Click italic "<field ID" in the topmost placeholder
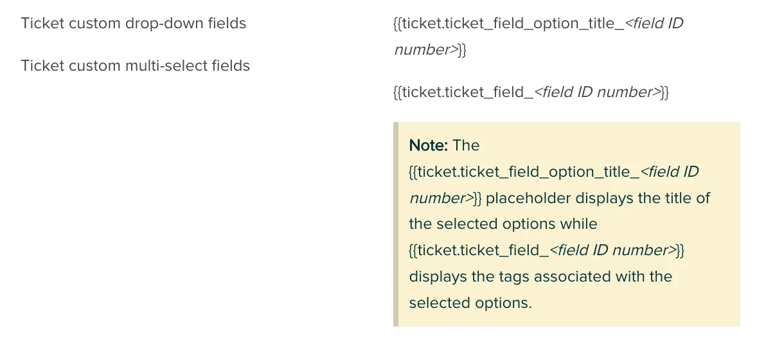The width and height of the screenshot is (775, 342). [x=654, y=24]
